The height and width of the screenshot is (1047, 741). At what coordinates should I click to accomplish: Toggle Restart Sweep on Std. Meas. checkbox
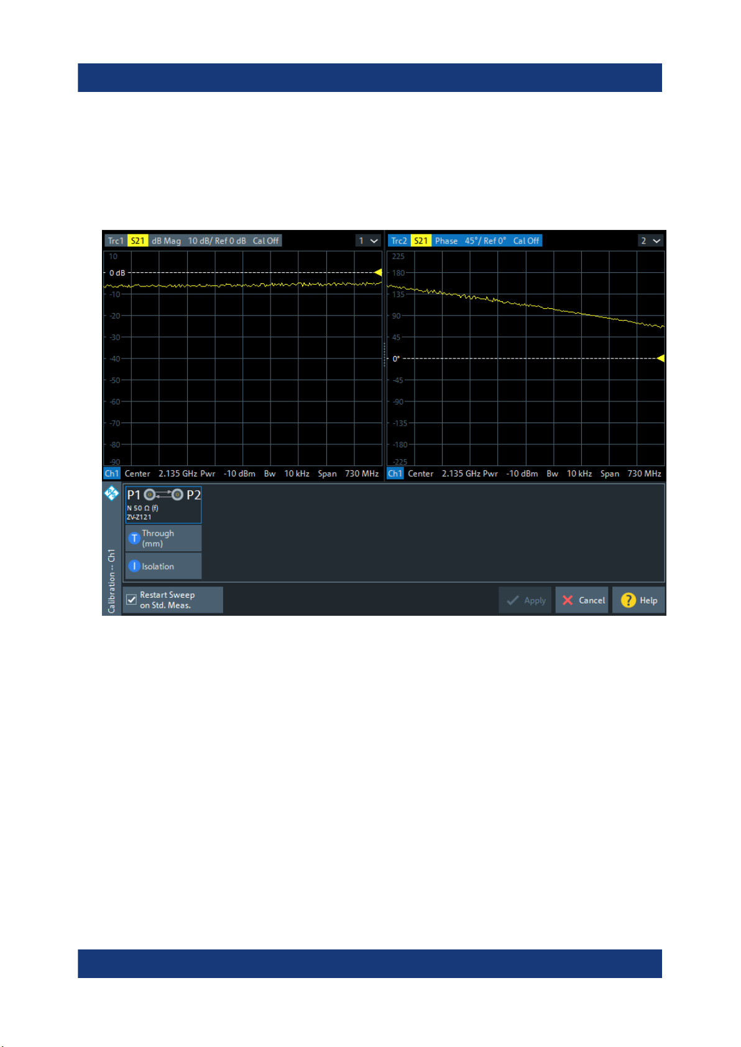pos(132,600)
